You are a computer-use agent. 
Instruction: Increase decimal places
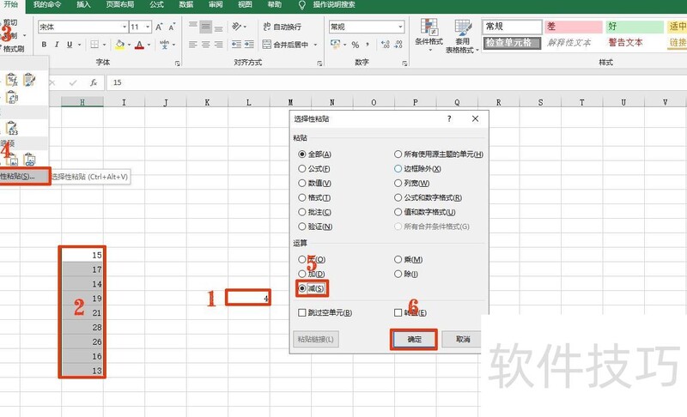[385, 45]
